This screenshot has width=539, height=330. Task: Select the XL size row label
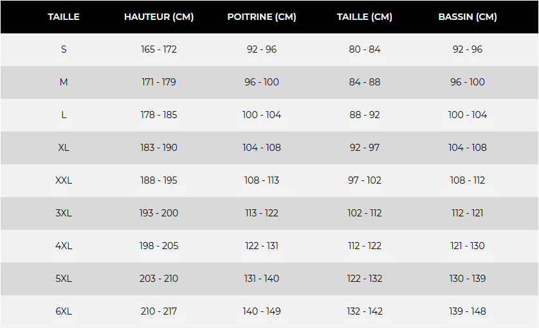click(64, 148)
